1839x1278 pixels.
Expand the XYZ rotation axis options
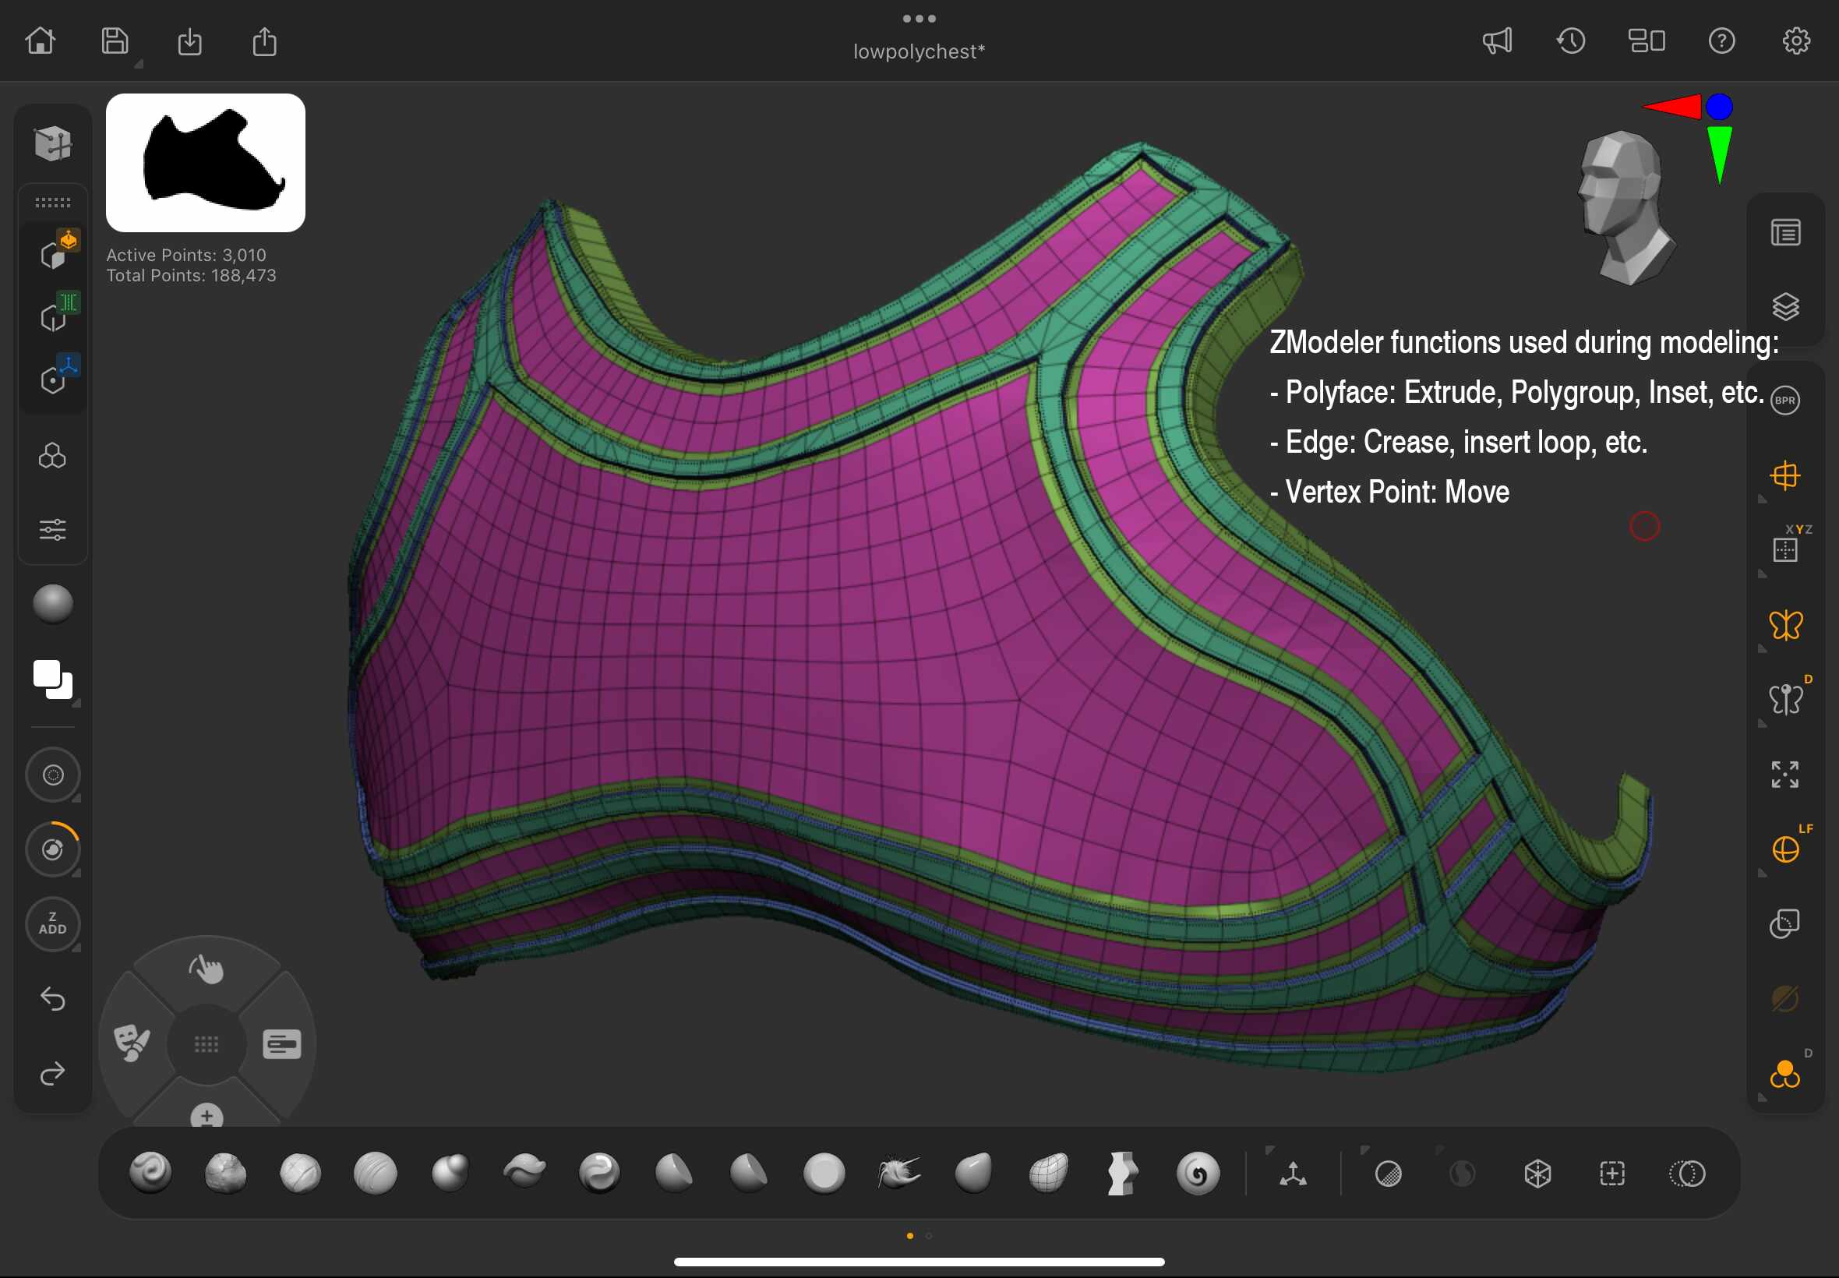tap(1762, 574)
